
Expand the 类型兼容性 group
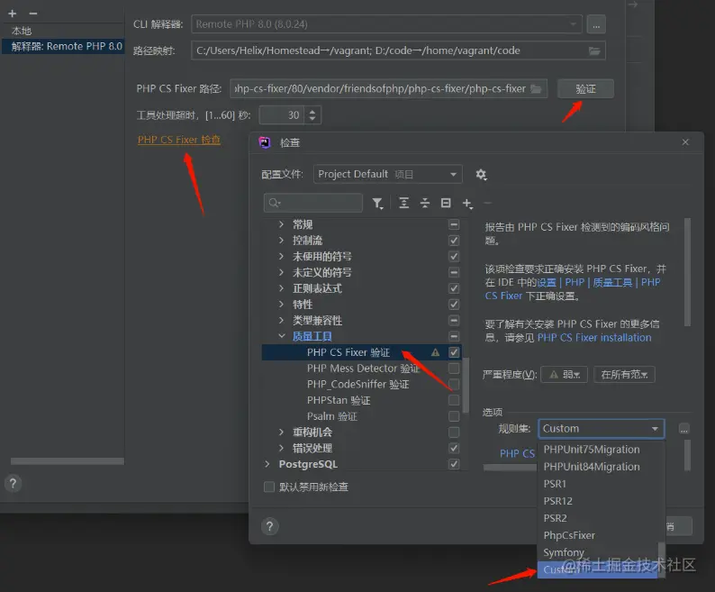(281, 321)
